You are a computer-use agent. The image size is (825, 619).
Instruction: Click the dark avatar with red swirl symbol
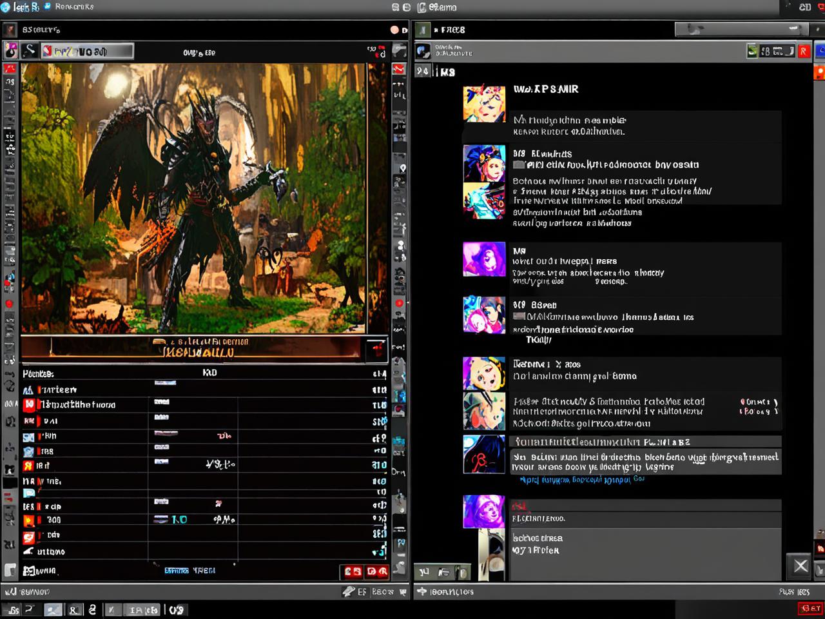(x=484, y=454)
